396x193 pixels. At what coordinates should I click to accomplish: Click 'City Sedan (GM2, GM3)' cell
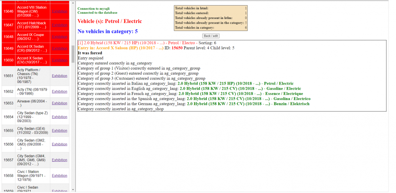(x=32, y=144)
